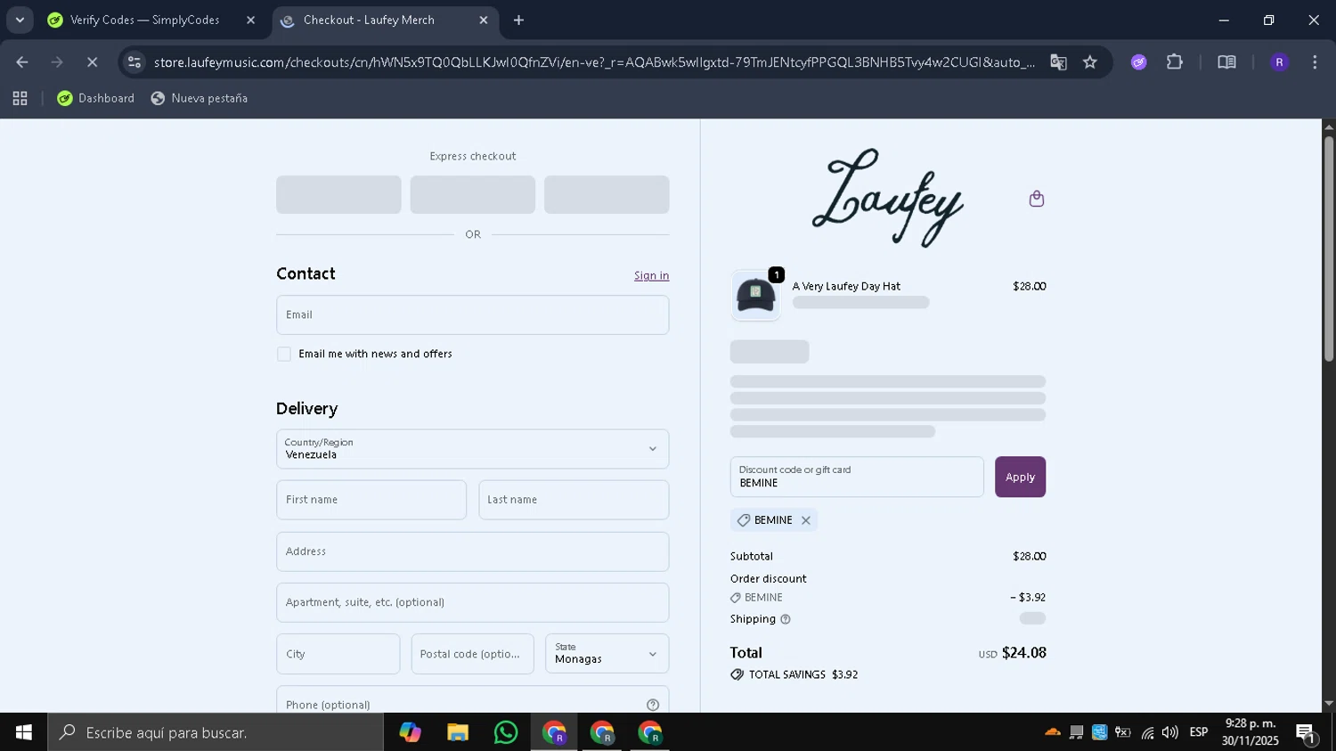Screen dimensions: 1336x751
Task: Open the network icon in system tray
Action: point(1147,732)
